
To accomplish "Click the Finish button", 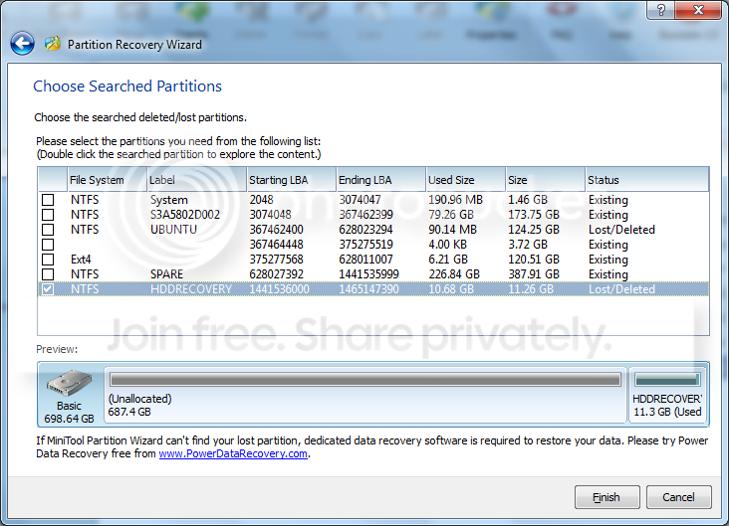I will (x=607, y=497).
